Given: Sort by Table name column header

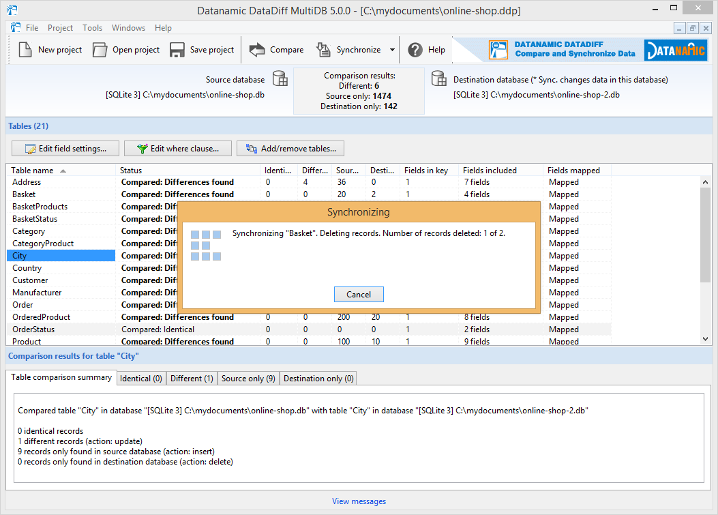Looking at the screenshot, I should pyautogui.click(x=61, y=171).
